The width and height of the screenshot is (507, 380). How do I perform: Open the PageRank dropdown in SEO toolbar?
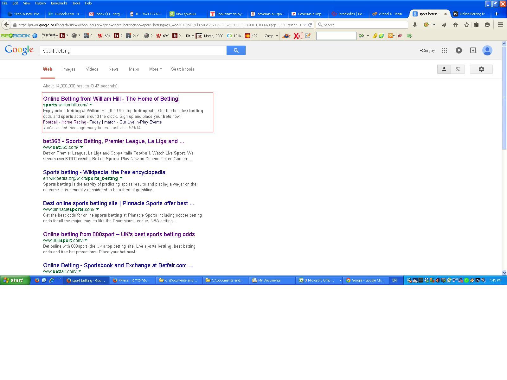pos(49,36)
